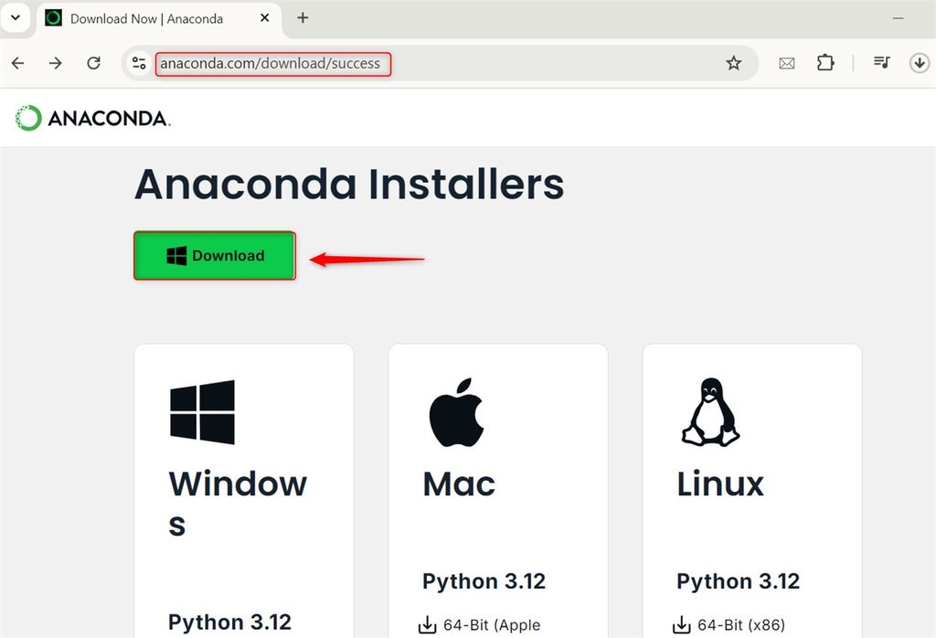Go forward to next page
The height and width of the screenshot is (638, 936).
coord(56,63)
